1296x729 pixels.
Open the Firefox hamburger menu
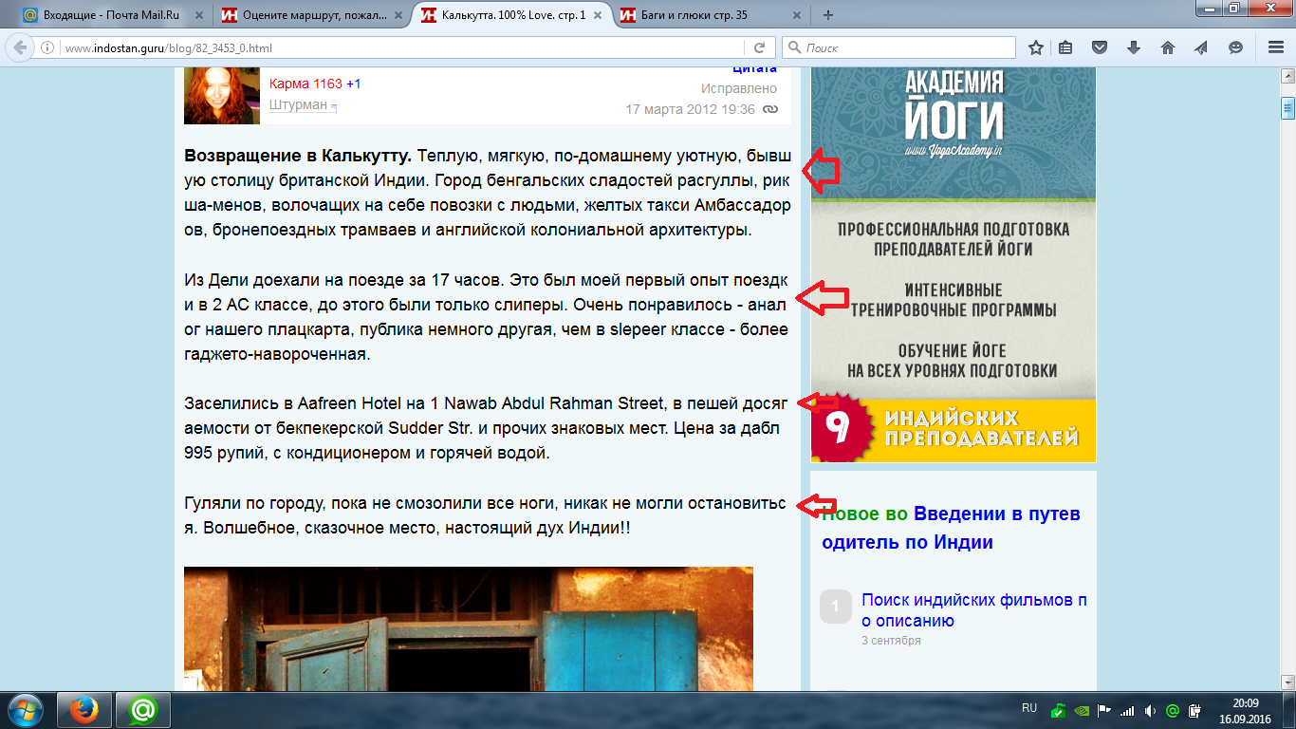coord(1275,47)
